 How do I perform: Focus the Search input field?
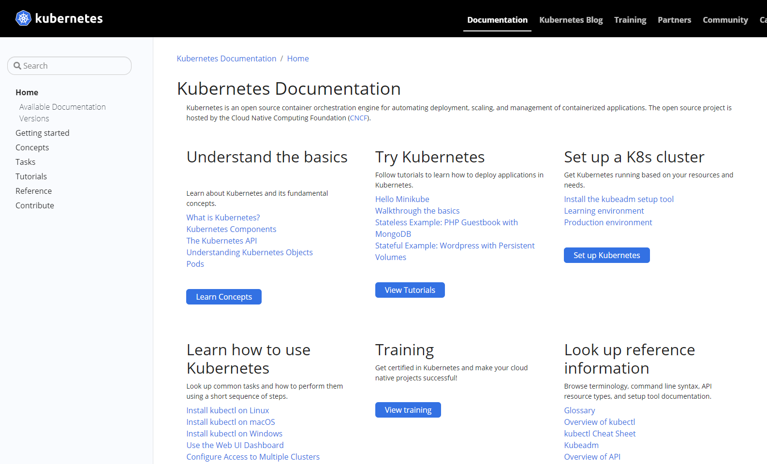(x=70, y=66)
